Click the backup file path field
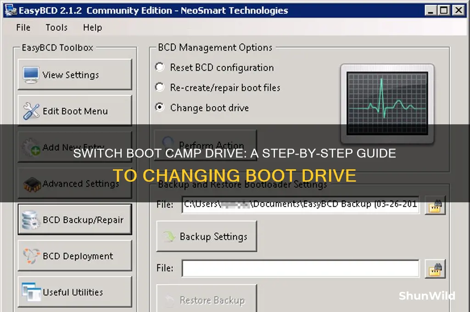 300,205
